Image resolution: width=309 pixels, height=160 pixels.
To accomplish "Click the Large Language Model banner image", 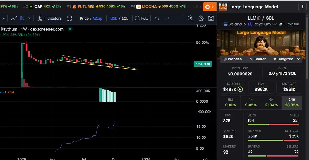I will tap(261, 43).
